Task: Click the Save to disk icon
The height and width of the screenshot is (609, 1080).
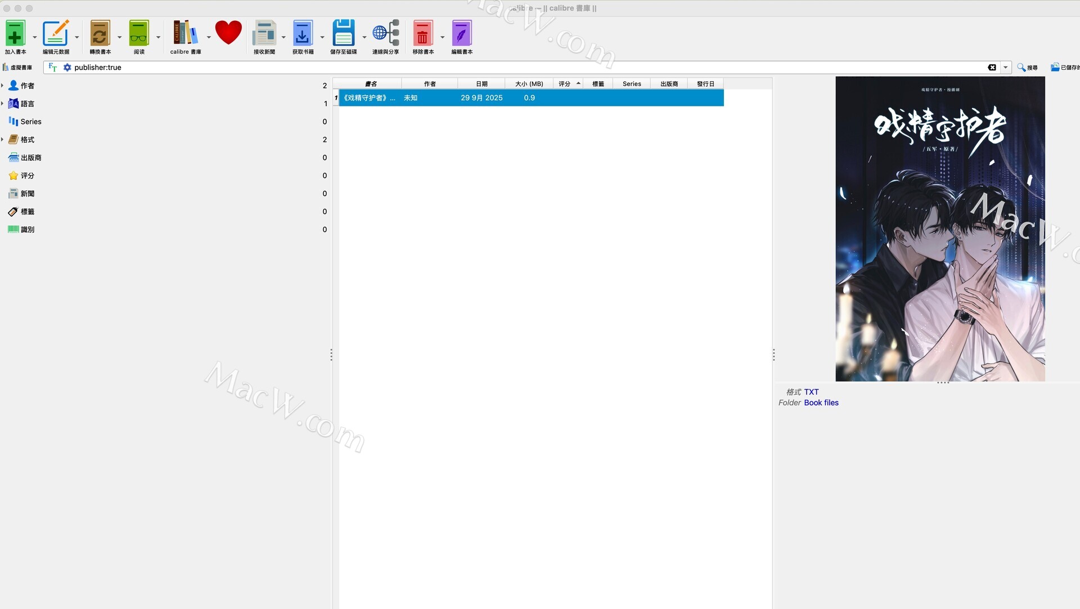Action: (343, 34)
